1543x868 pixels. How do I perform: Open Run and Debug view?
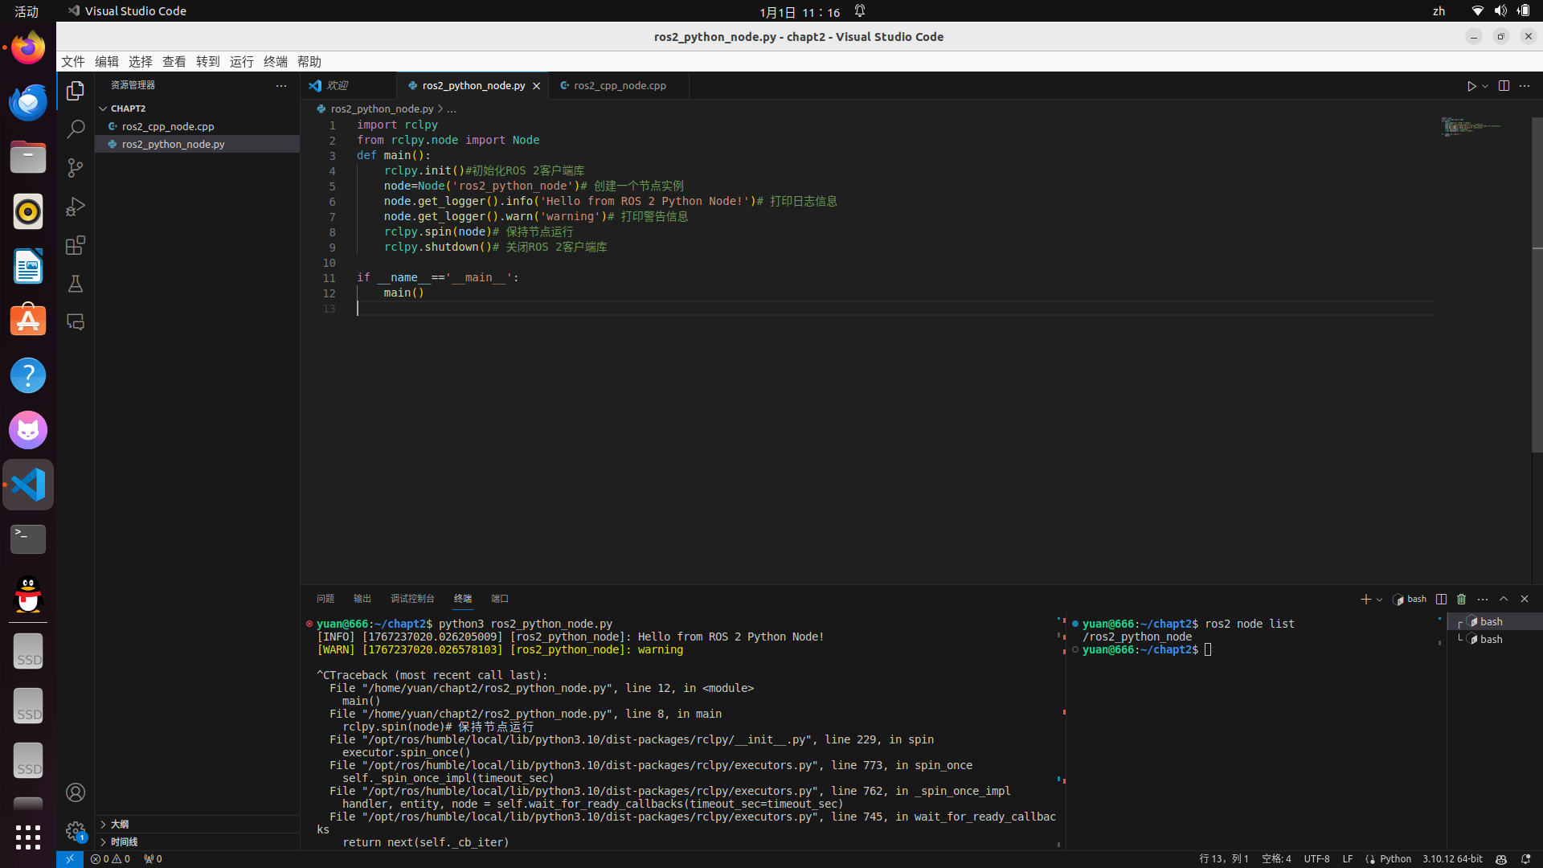click(x=76, y=207)
